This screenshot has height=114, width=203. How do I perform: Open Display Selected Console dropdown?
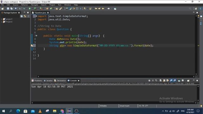tap(183, 80)
